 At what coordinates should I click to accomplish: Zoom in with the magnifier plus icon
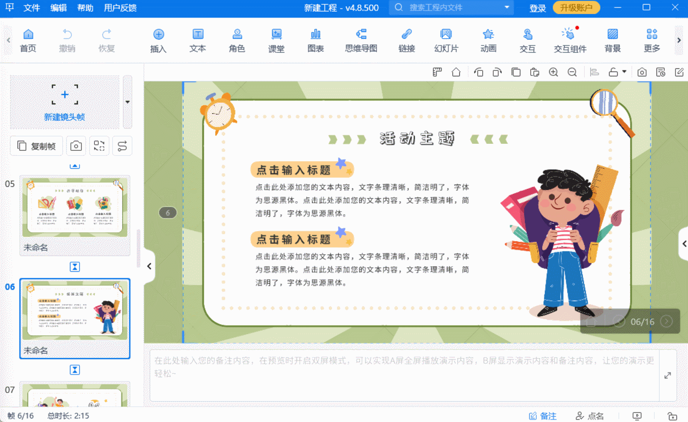pos(553,72)
